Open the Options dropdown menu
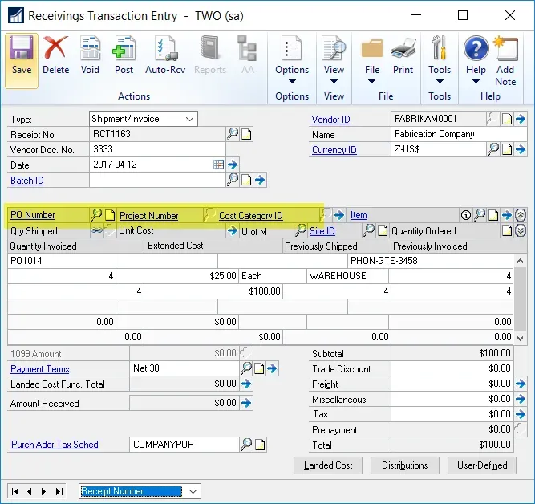The width and height of the screenshot is (535, 504). [x=292, y=71]
